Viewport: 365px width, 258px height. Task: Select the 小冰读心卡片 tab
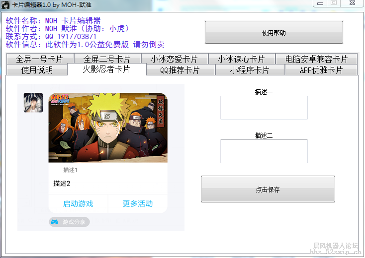click(242, 59)
